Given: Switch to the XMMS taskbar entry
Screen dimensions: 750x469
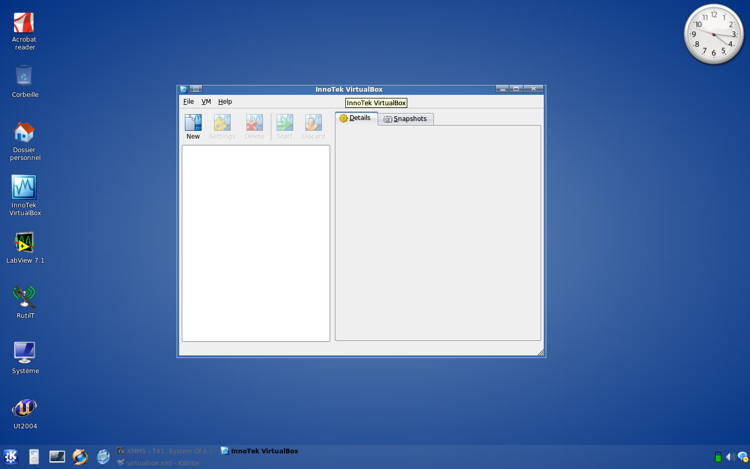Looking at the screenshot, I should [167, 451].
